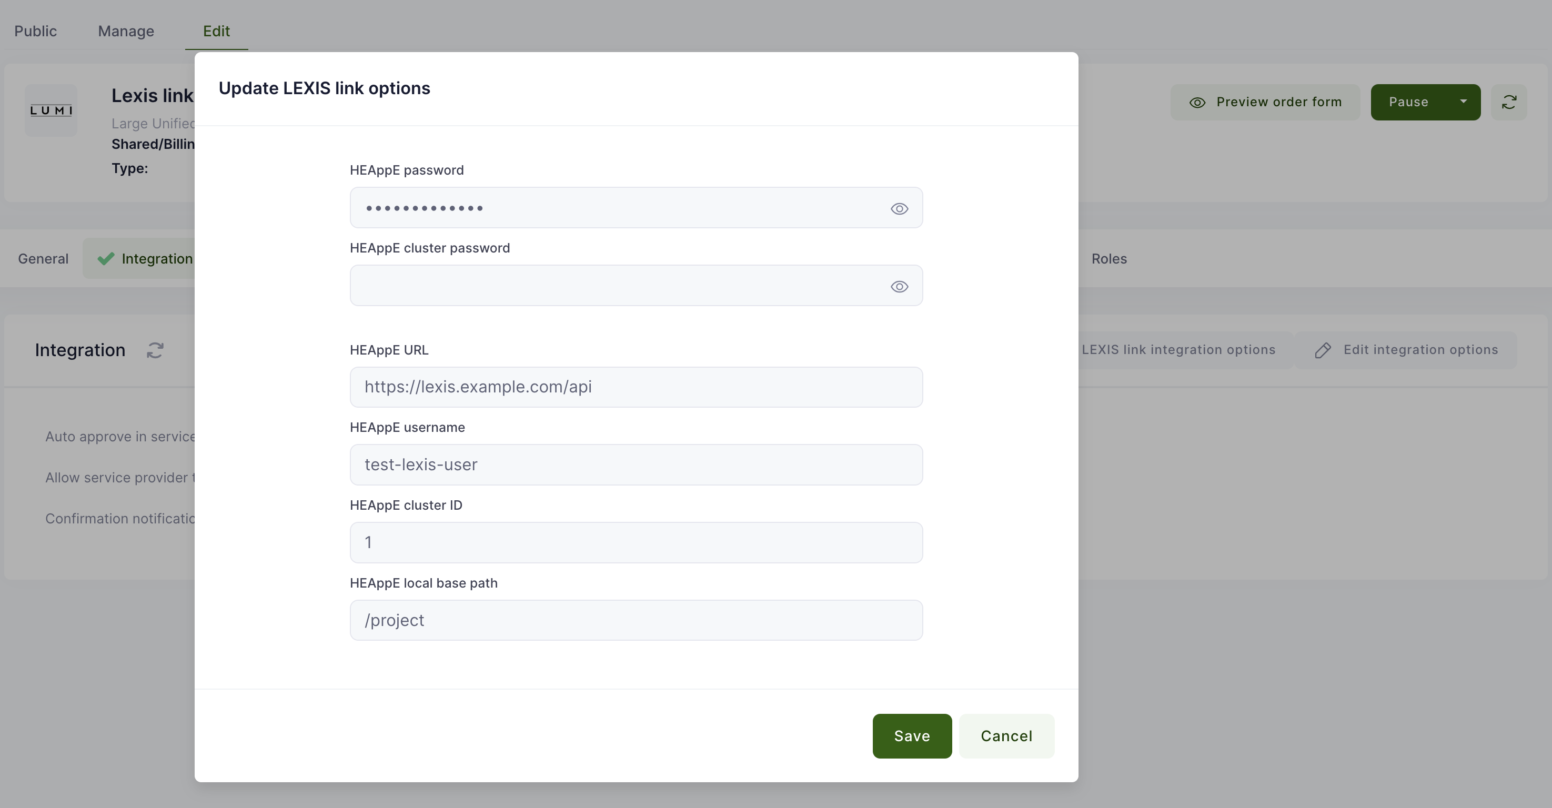Show the HEAppE password text
Screen dimensions: 1552x808
899,208
